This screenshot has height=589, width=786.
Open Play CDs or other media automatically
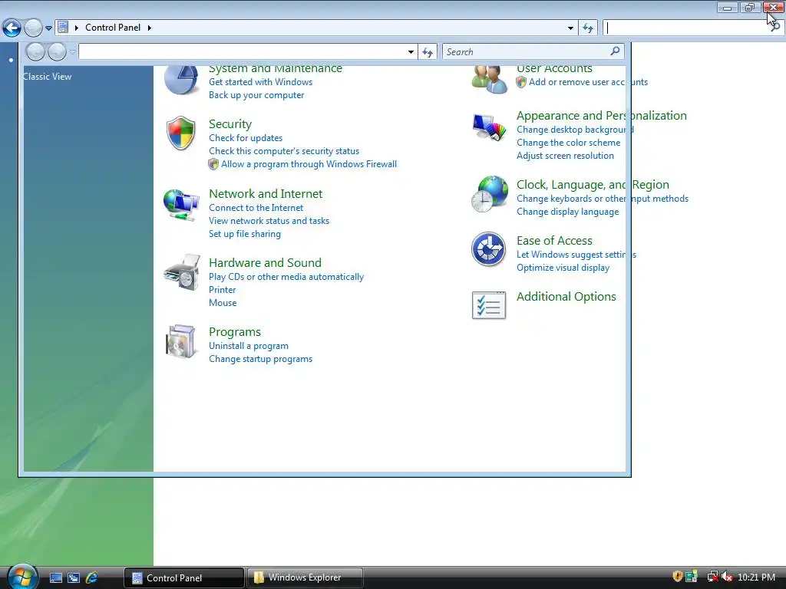[x=286, y=276]
